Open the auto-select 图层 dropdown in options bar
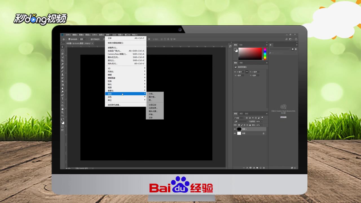This screenshot has height=203, width=361. [83, 39]
